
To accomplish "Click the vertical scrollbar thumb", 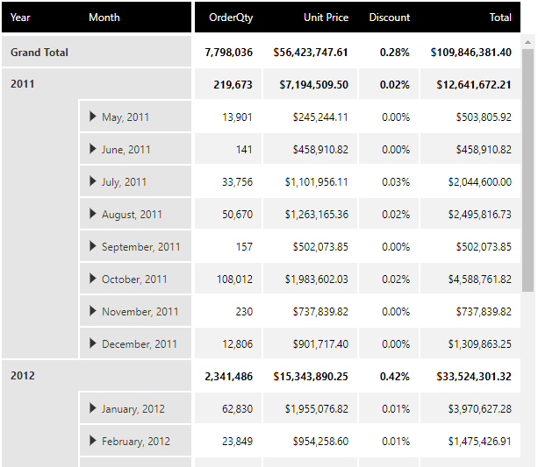I will 527,166.
